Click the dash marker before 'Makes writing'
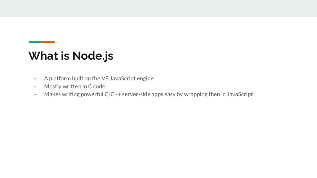Viewport: 317px width, 178px height. (x=35, y=95)
